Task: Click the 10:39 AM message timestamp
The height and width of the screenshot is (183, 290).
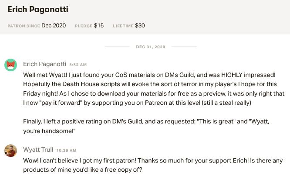Action: click(x=65, y=150)
